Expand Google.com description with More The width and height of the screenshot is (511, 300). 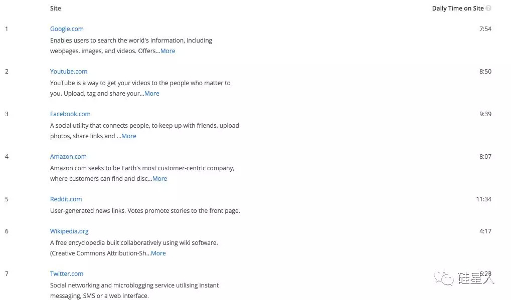click(x=167, y=51)
